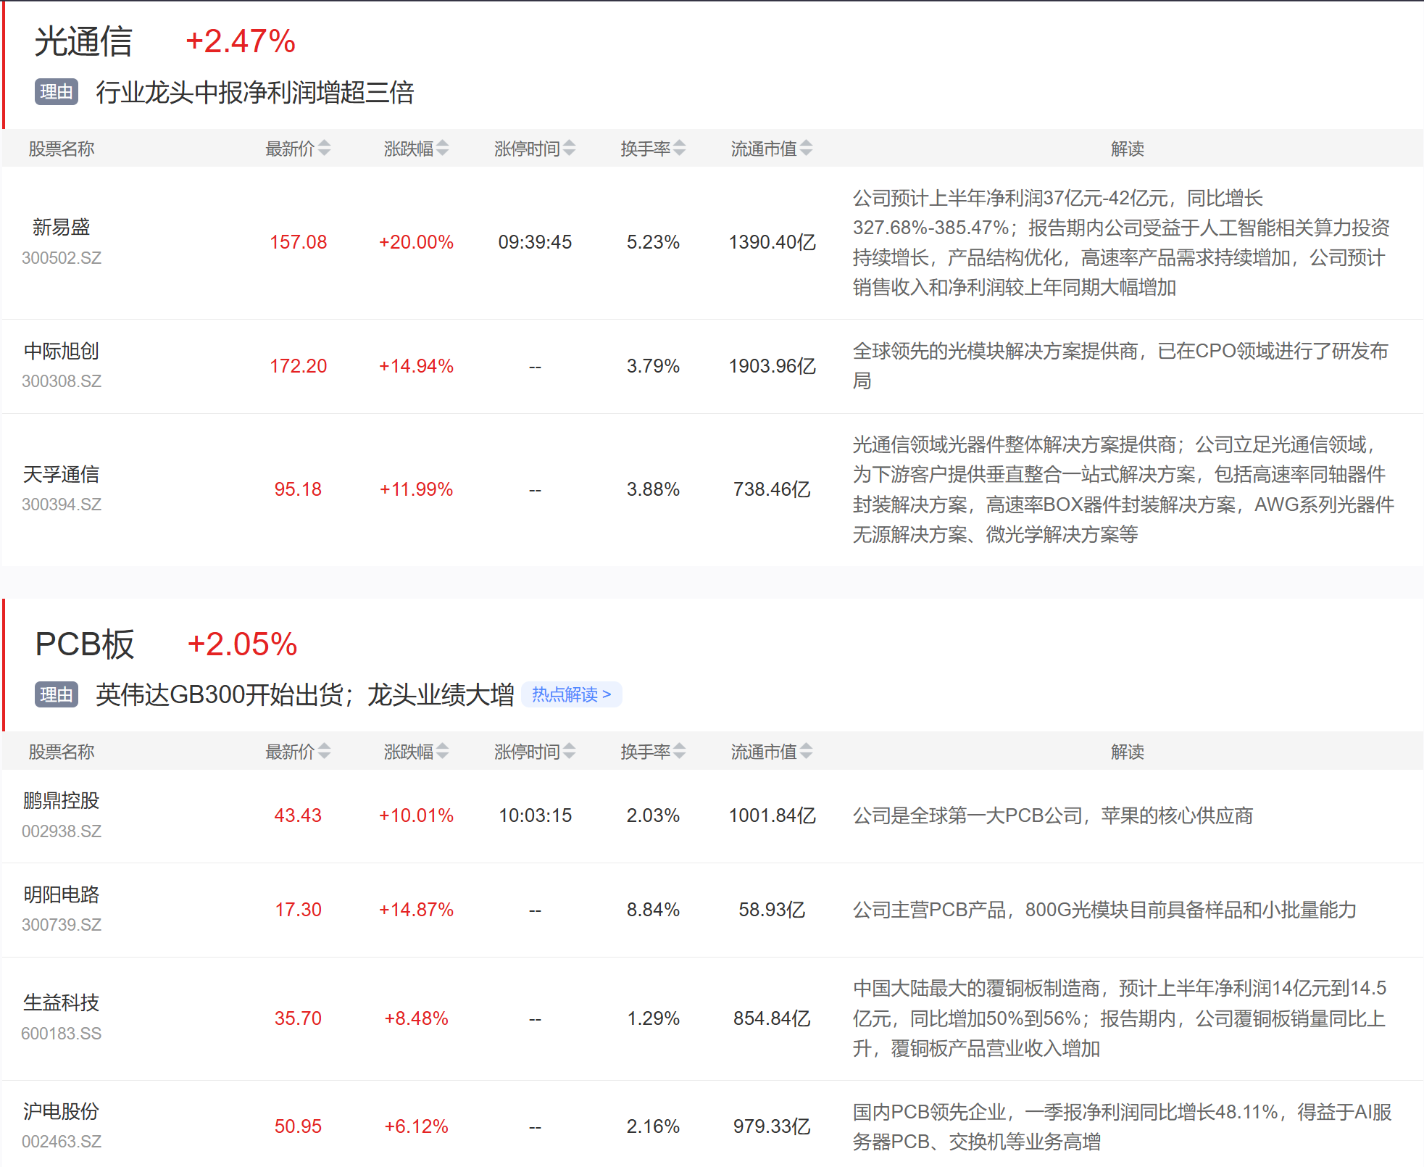Click 解读 header in PCB板 table

click(x=1127, y=752)
